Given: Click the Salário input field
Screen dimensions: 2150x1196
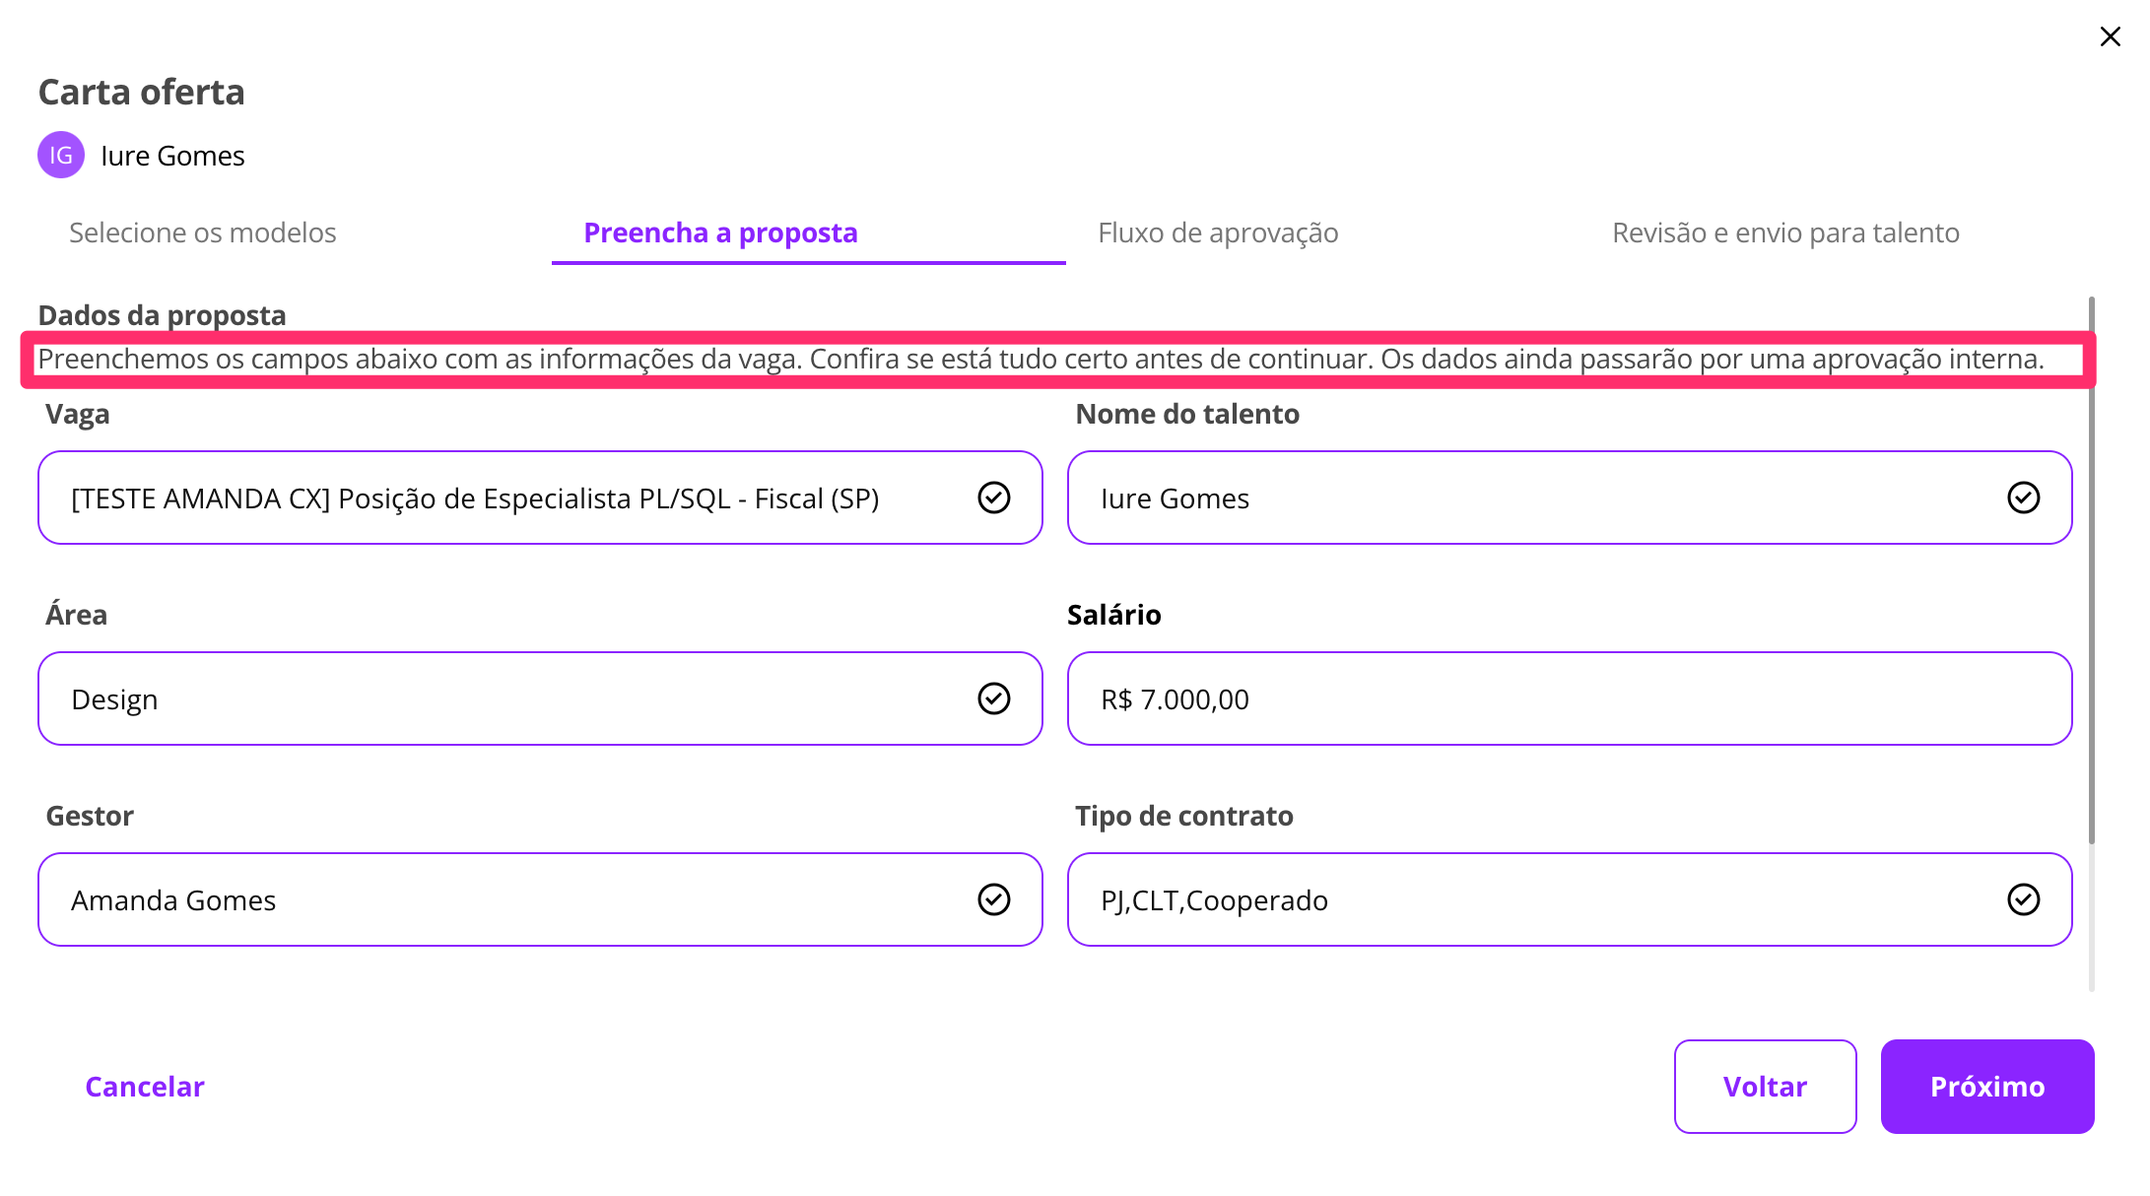Looking at the screenshot, I should (x=1569, y=699).
